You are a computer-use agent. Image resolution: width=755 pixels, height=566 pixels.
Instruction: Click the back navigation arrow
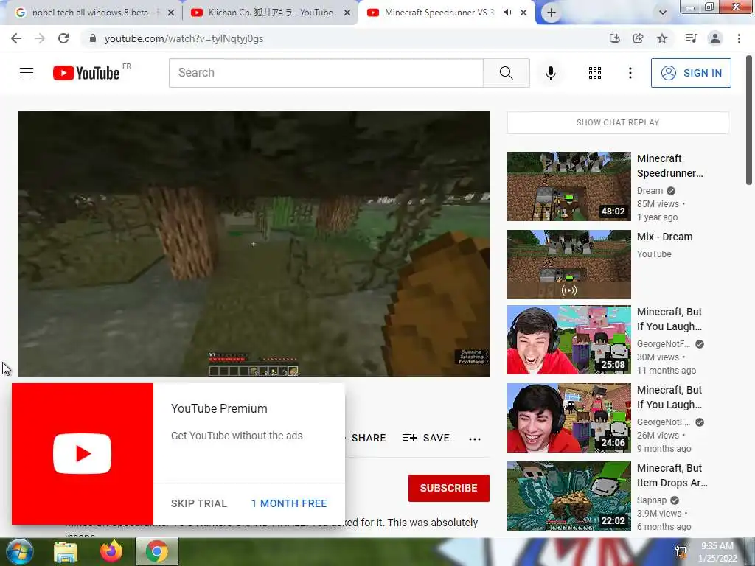pyautogui.click(x=16, y=38)
